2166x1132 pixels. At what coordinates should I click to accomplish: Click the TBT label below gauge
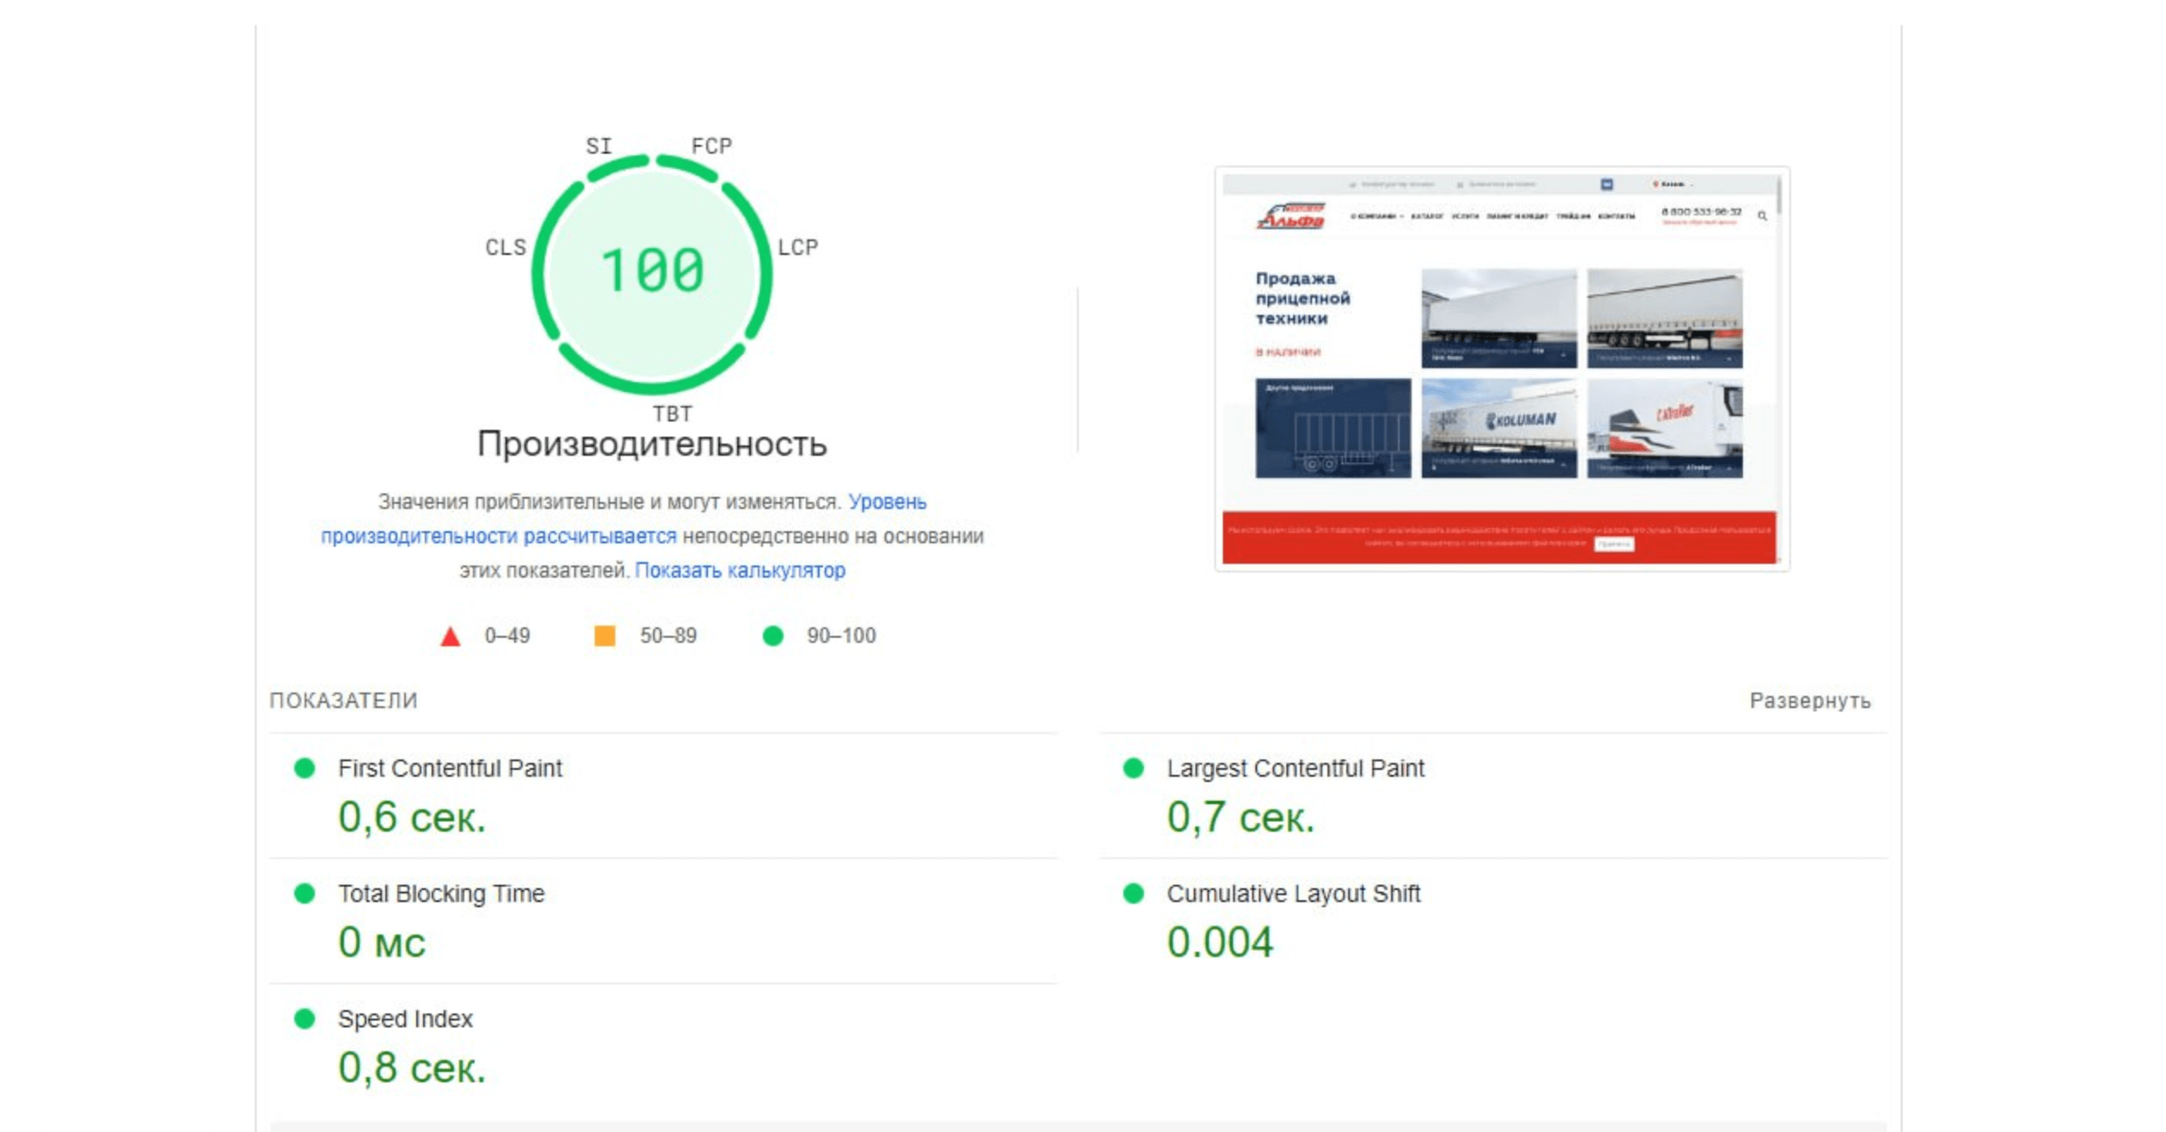point(672,415)
